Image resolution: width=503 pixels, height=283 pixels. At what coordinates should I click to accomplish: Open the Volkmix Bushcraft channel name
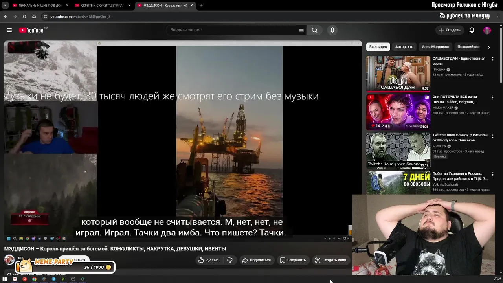pyautogui.click(x=445, y=184)
